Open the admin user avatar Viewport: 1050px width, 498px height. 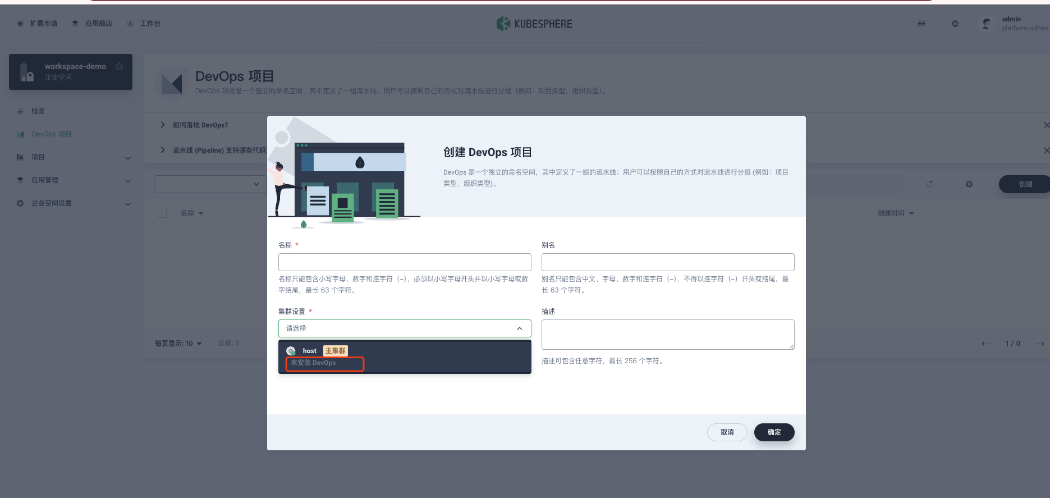(x=987, y=24)
